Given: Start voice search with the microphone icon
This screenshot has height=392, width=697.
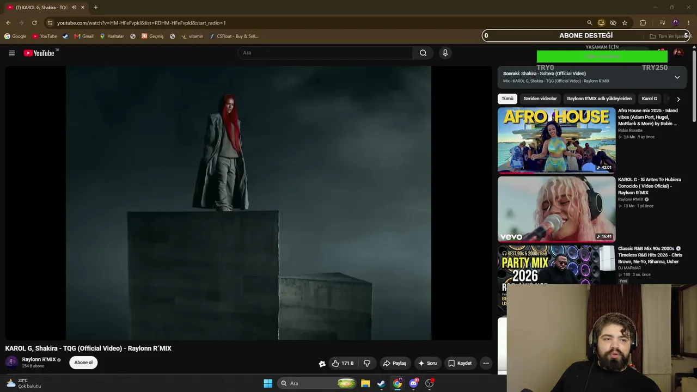Looking at the screenshot, I should click(x=445, y=53).
